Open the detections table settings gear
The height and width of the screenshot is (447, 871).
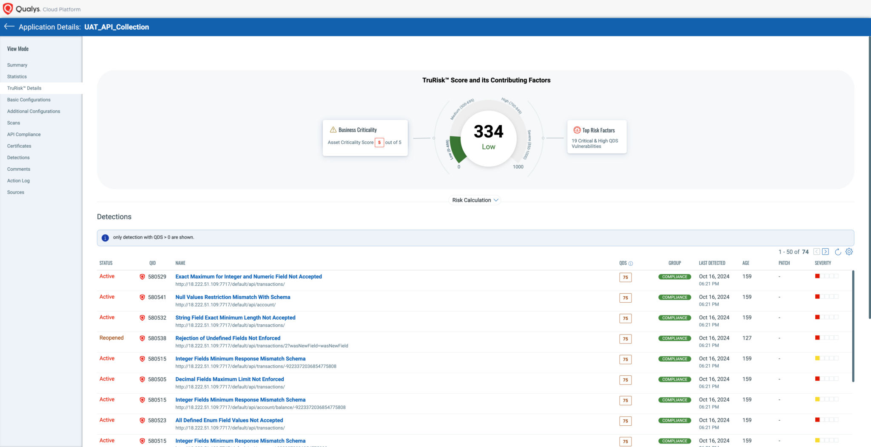(849, 252)
